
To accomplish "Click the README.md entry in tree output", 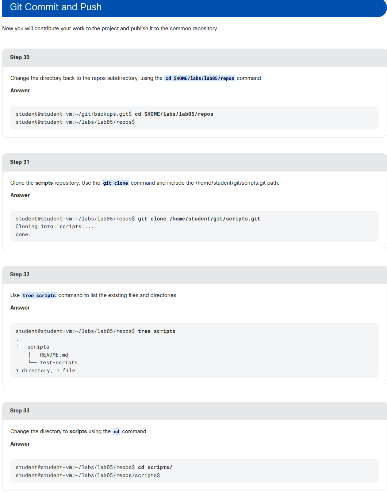I will [x=54, y=355].
